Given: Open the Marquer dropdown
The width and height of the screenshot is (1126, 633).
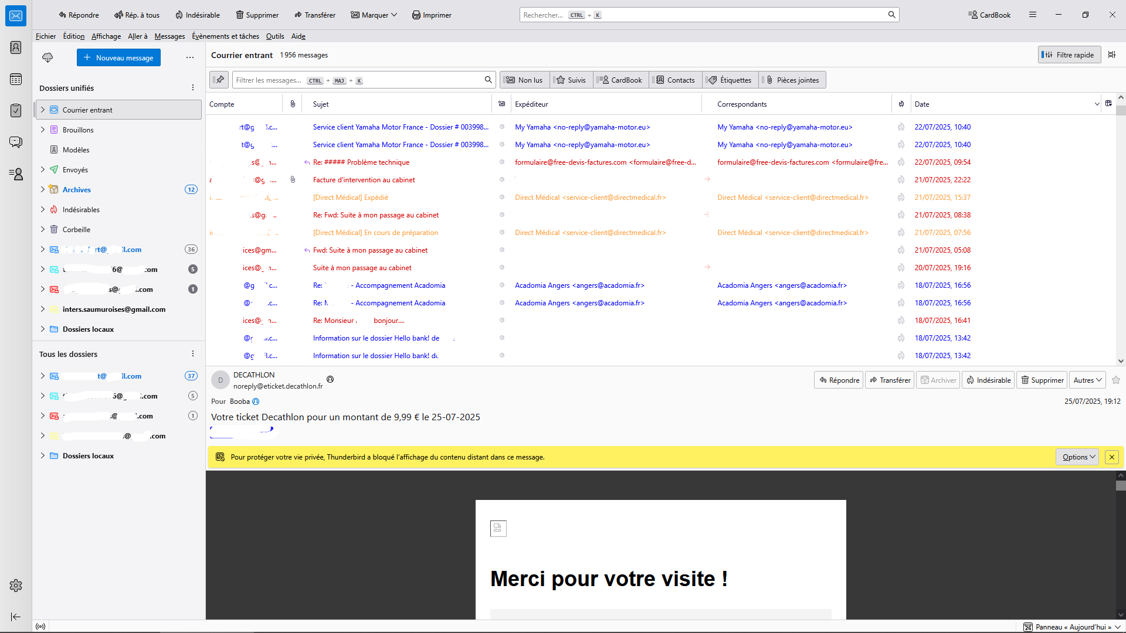Looking at the screenshot, I should click(374, 15).
